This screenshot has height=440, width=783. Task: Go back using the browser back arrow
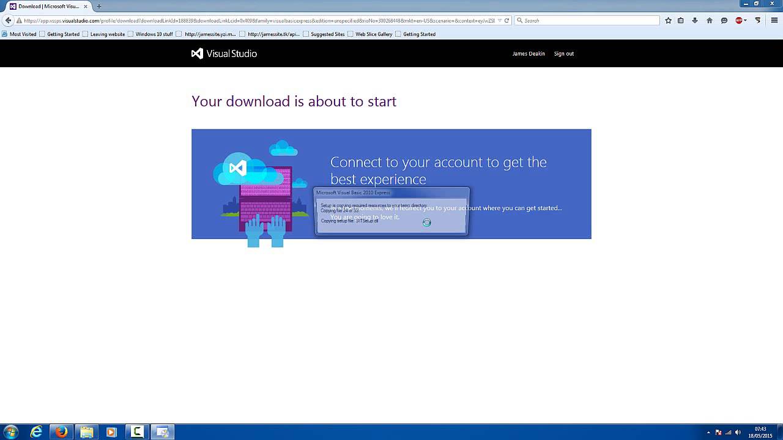[x=8, y=20]
